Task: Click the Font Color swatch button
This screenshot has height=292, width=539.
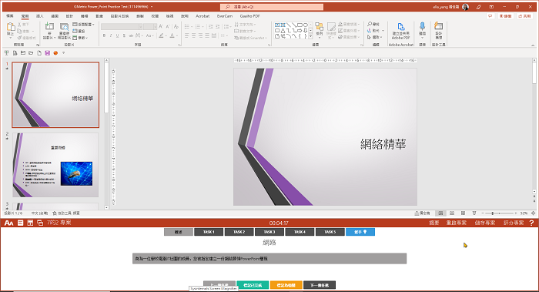Action: 172,35
